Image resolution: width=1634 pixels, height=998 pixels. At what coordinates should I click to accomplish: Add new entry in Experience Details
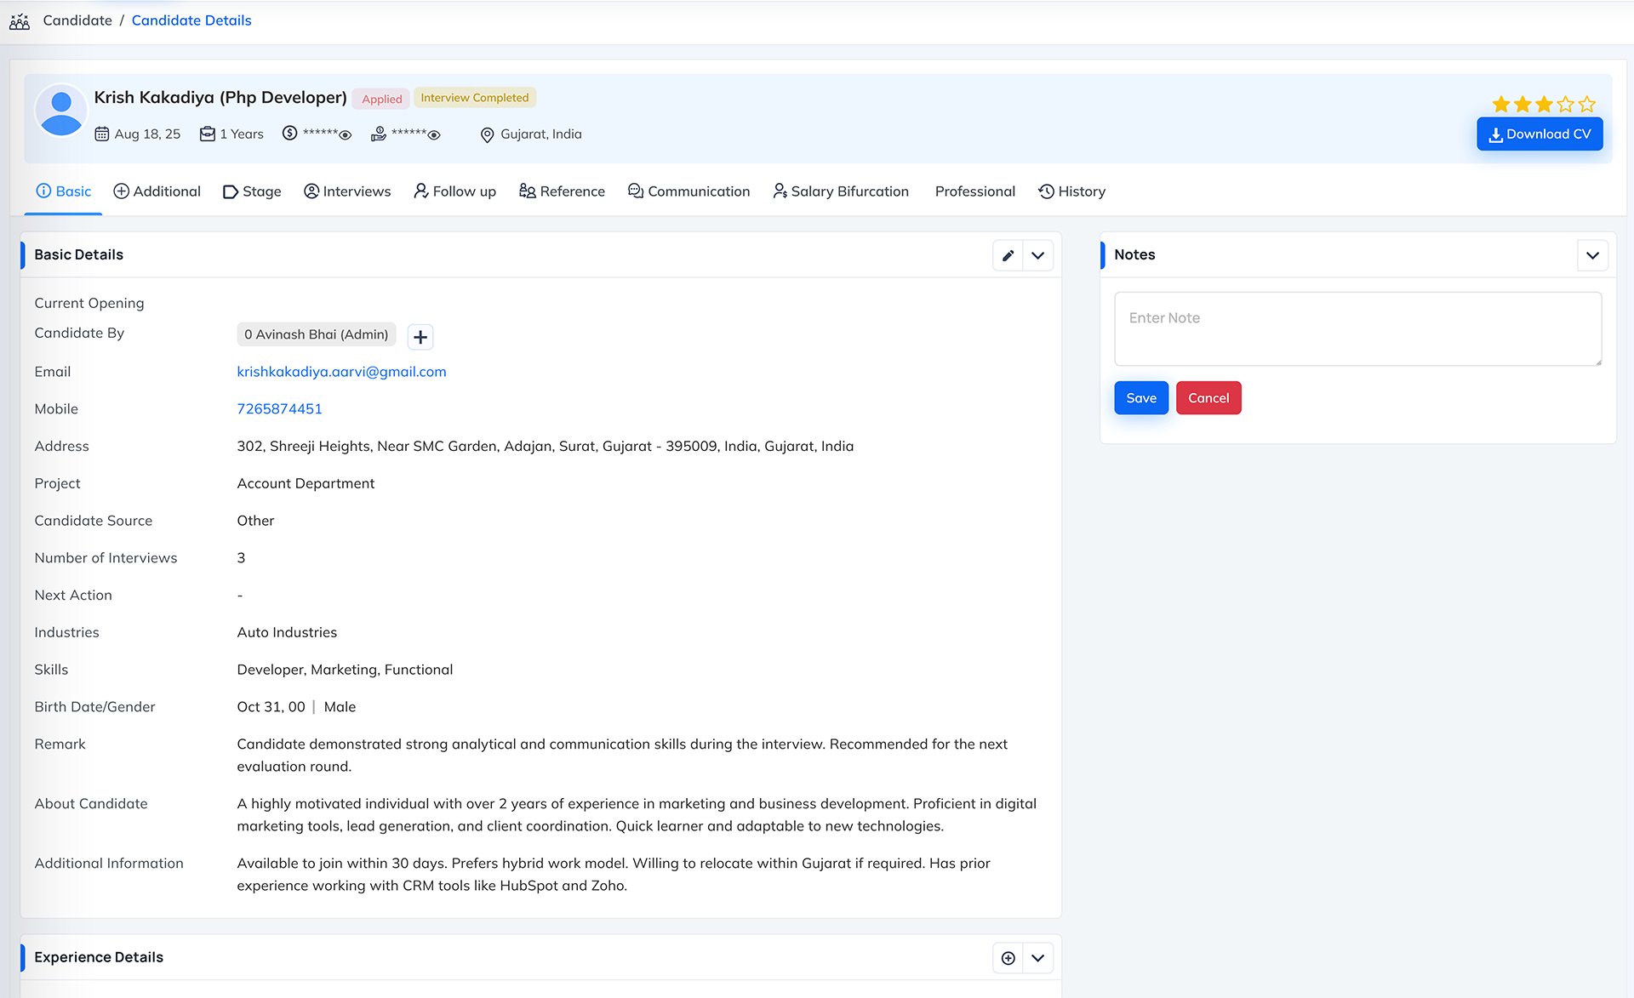click(x=1008, y=958)
